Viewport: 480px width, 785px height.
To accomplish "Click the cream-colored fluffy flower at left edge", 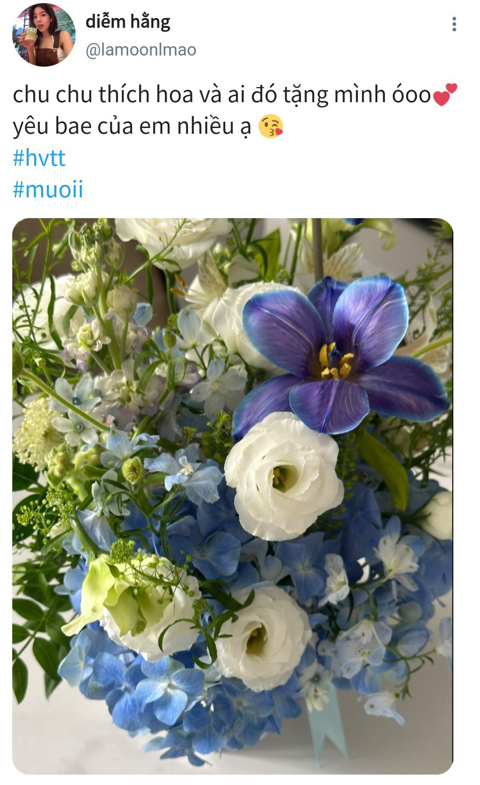I will tap(36, 433).
